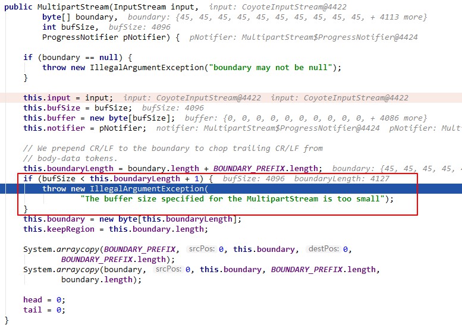Click the closing brace of the buffer-size check
Screen dimensions: 462x325
pos(26,209)
